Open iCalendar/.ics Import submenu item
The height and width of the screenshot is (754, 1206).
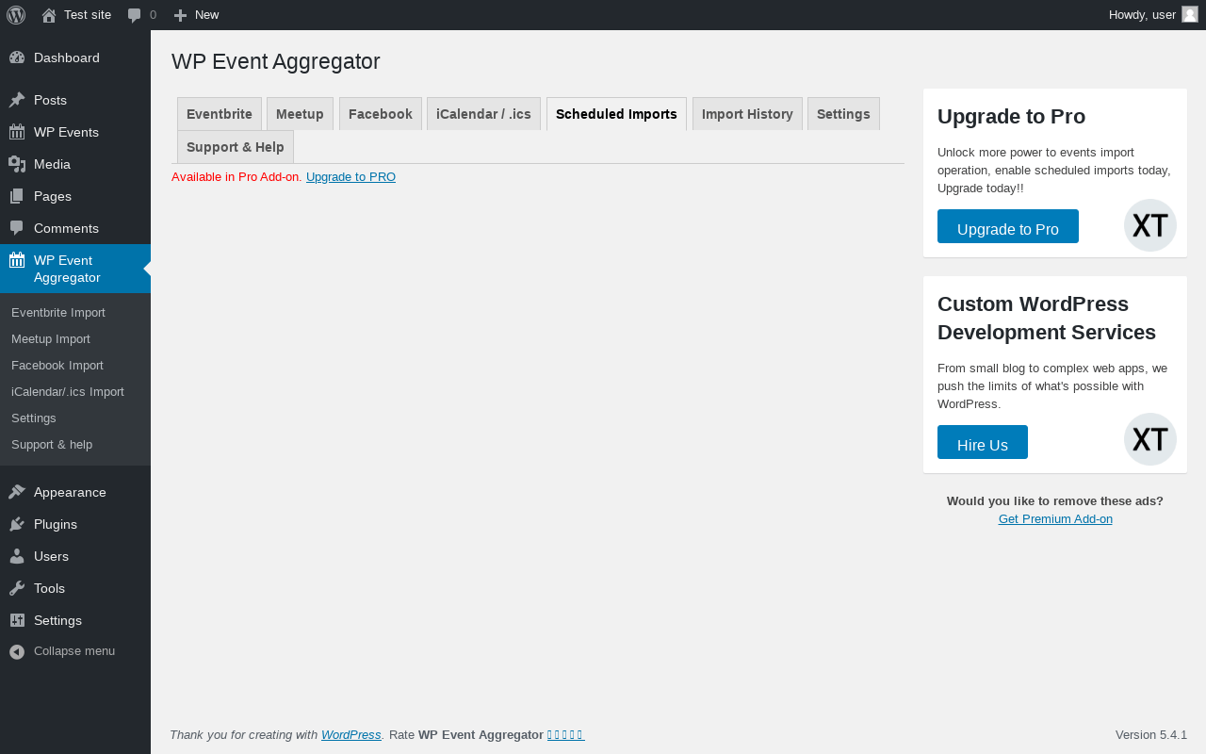[68, 391]
